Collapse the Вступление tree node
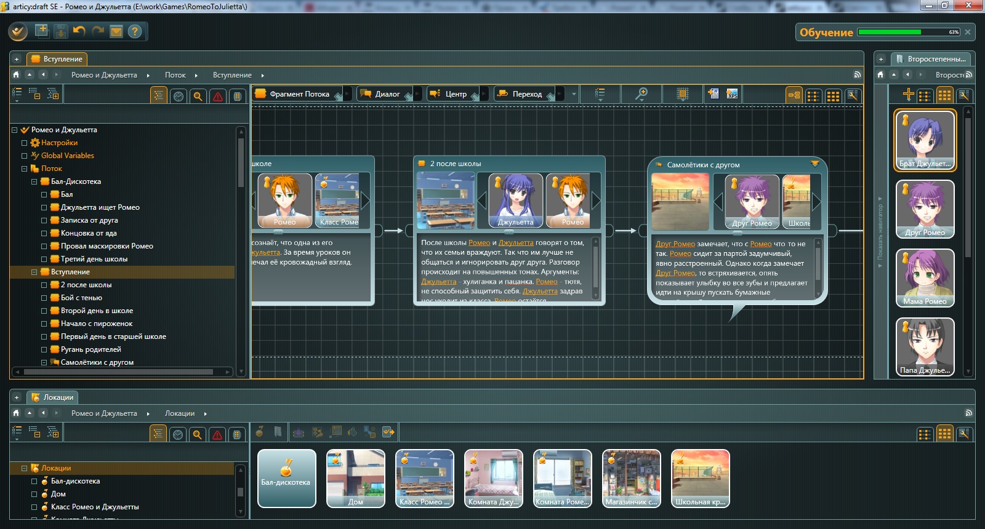The image size is (985, 529). click(x=34, y=272)
